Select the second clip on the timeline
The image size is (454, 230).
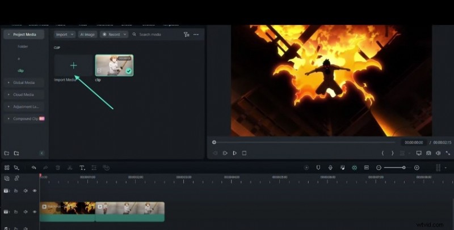tap(130, 212)
